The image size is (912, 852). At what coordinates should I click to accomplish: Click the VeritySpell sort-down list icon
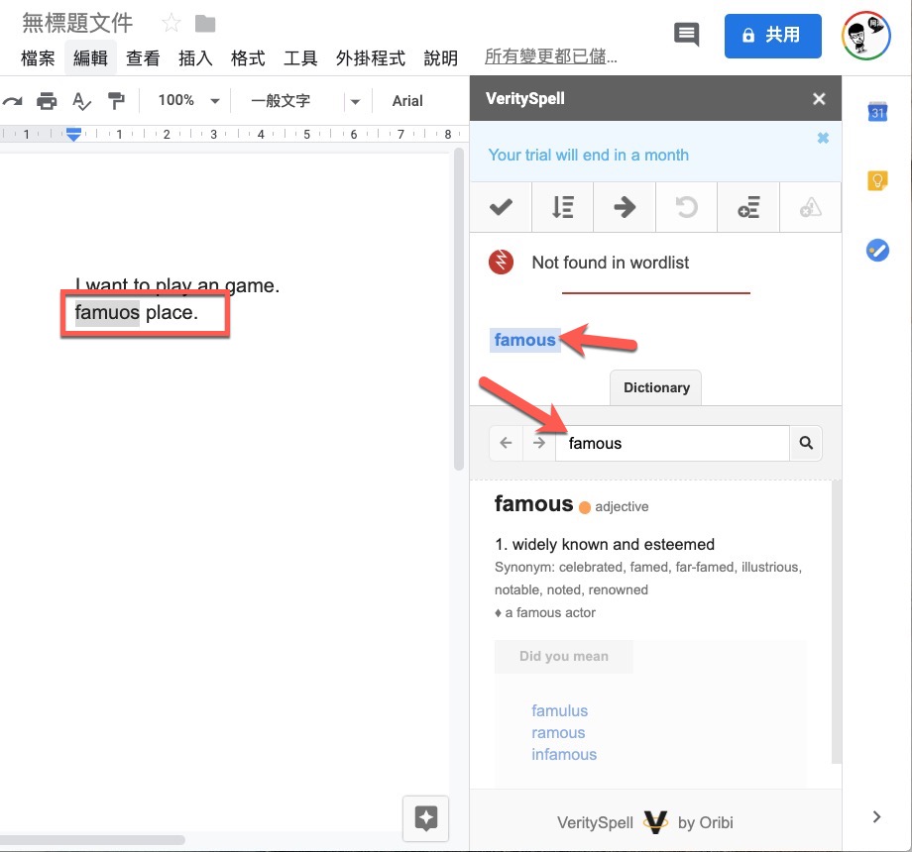point(562,207)
